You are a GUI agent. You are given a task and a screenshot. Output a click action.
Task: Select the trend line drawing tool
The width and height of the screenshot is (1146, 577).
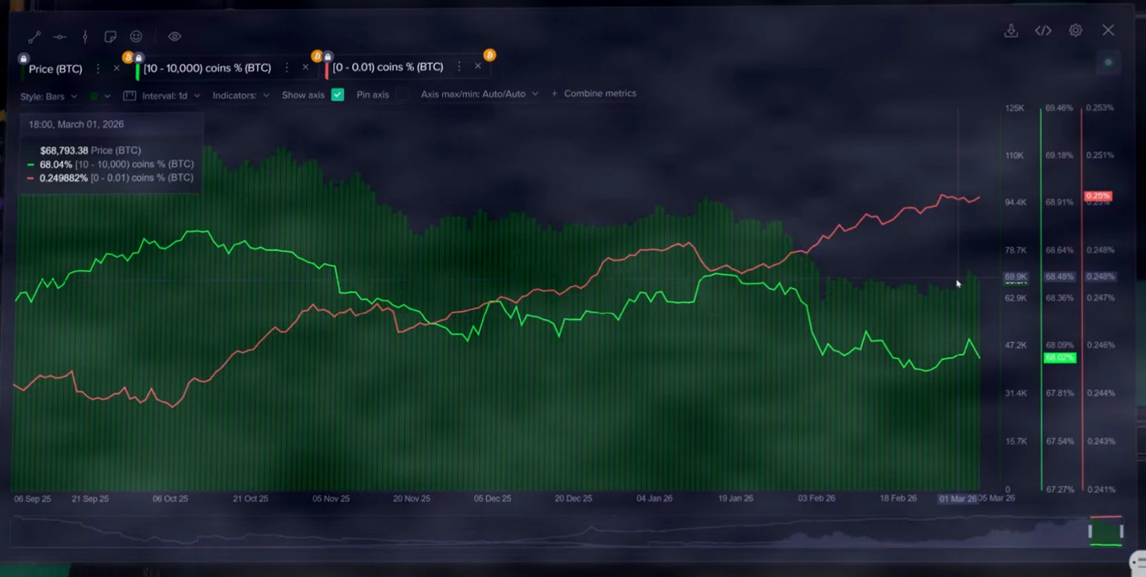tap(34, 37)
